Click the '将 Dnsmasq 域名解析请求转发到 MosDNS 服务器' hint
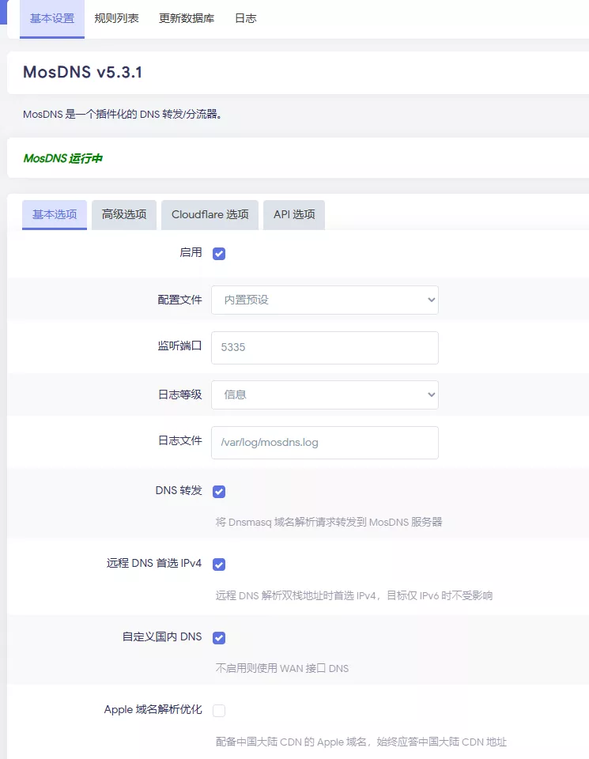Viewport: 589px width, 759px height. (329, 523)
